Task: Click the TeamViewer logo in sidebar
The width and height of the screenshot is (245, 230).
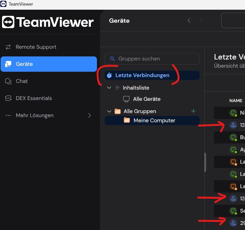Action: 48,22
